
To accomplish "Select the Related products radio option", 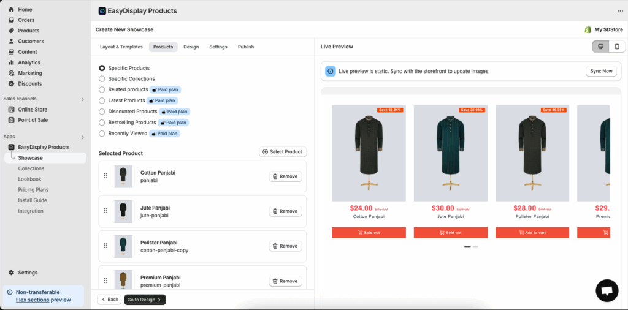I will (x=102, y=89).
